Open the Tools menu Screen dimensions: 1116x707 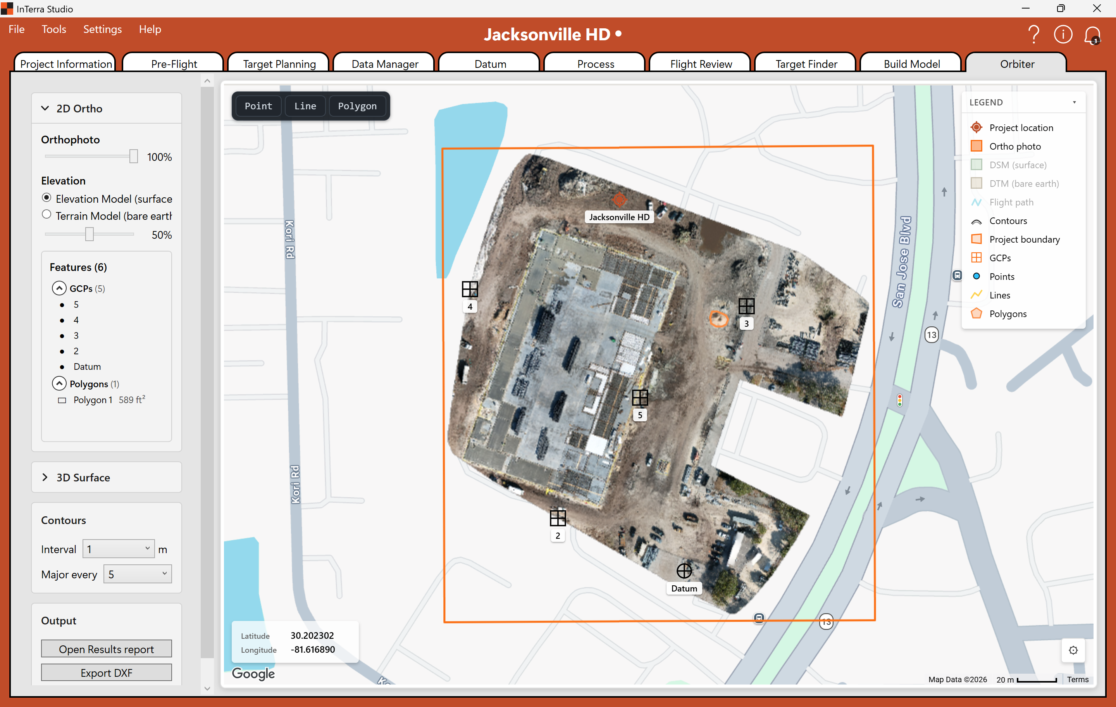(54, 29)
